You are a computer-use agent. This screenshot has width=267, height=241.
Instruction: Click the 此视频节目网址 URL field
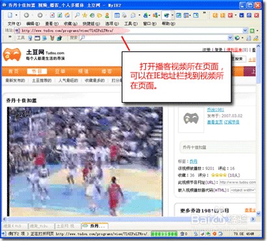click(x=237, y=182)
